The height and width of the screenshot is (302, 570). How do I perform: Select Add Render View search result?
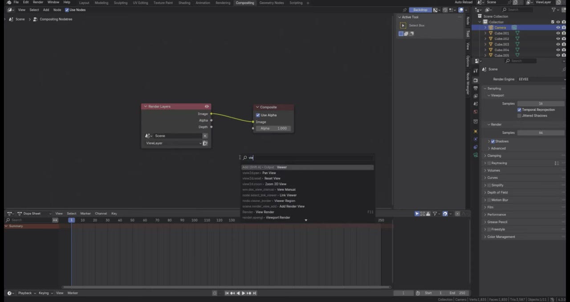(307, 206)
